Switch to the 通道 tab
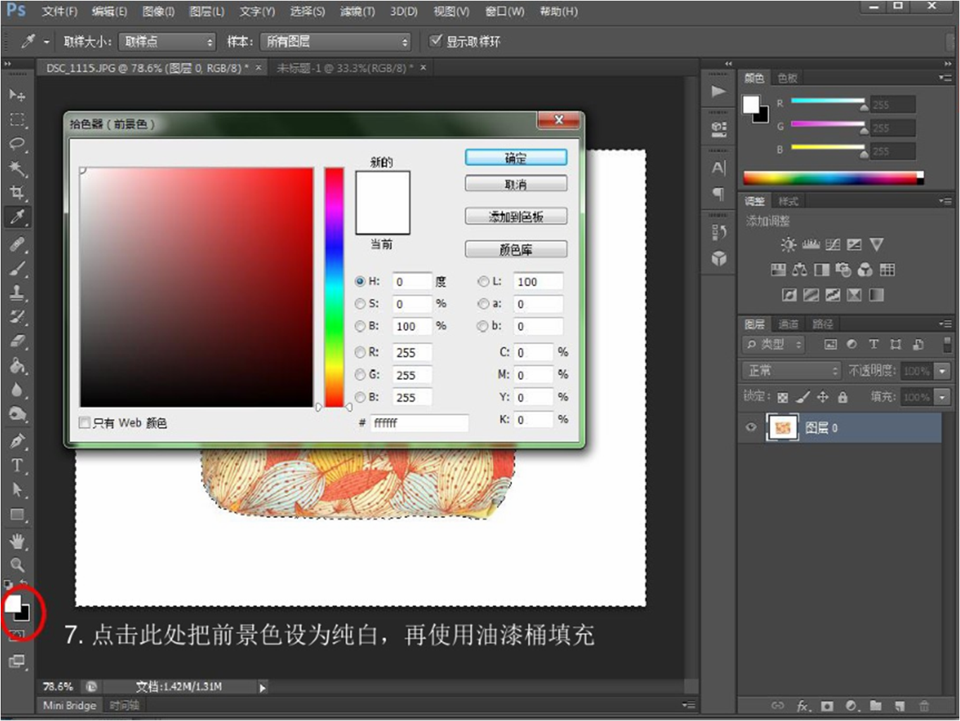 click(788, 324)
